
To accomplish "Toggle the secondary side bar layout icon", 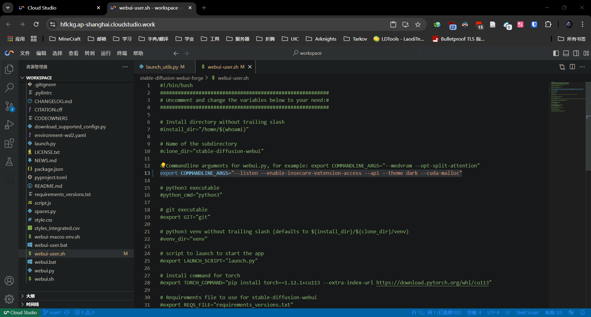I will (576, 53).
